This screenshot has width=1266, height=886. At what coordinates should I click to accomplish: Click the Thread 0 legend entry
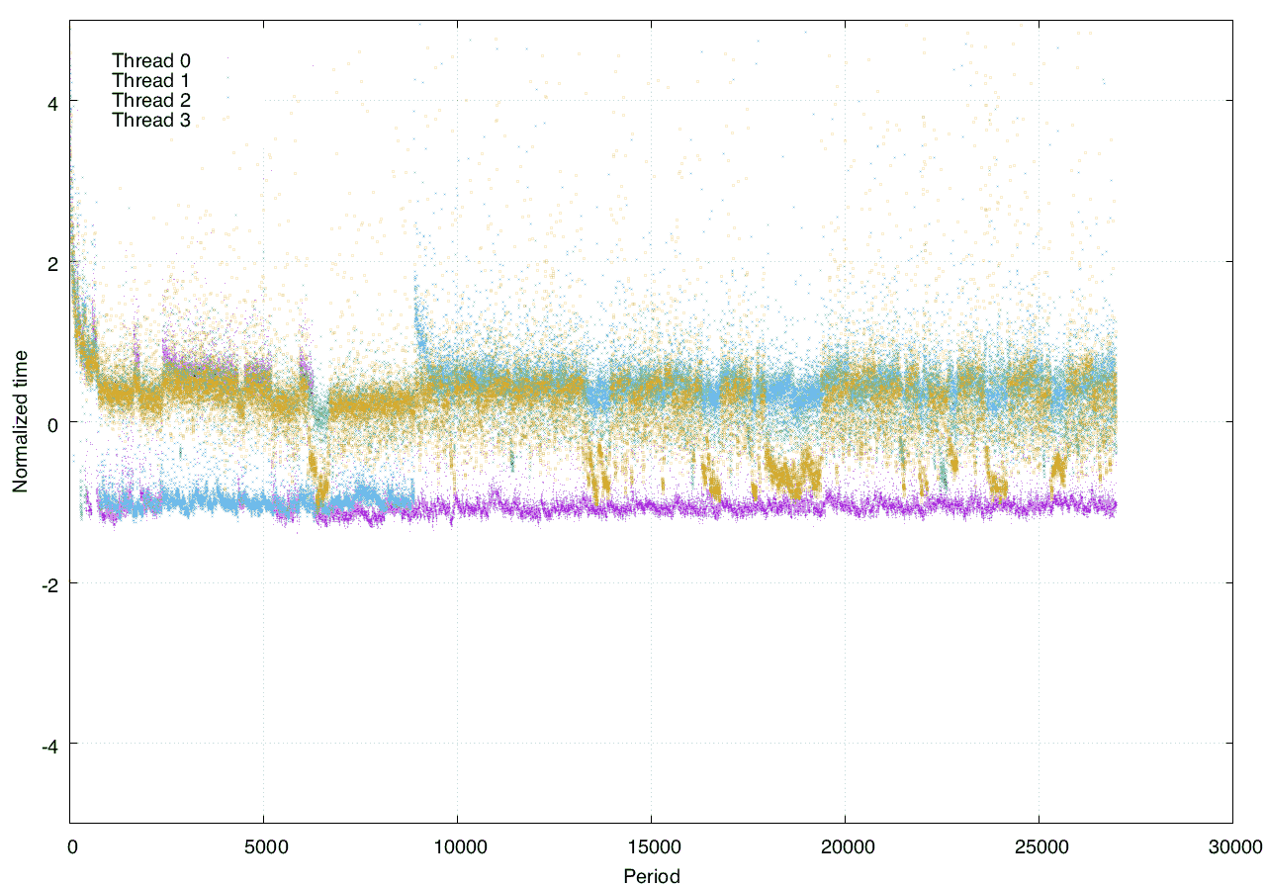tap(150, 60)
